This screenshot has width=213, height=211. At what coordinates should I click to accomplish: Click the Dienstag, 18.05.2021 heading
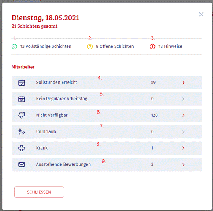[45, 18]
